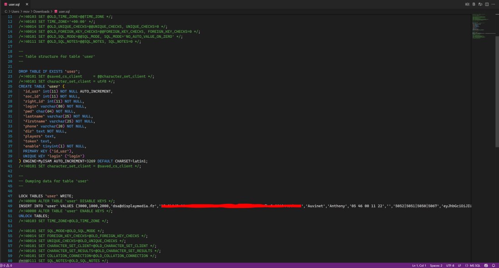
Task: Change file encoding via the UTF-8 button
Action: click(450, 265)
